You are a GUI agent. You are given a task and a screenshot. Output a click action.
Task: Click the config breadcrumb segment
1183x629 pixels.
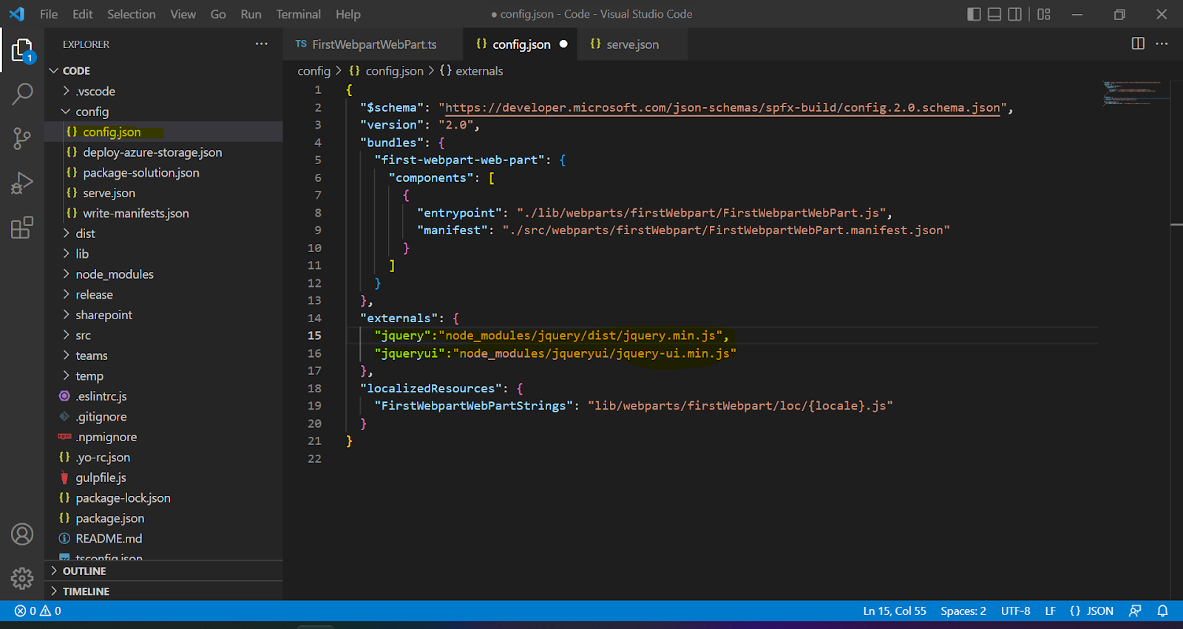(313, 71)
